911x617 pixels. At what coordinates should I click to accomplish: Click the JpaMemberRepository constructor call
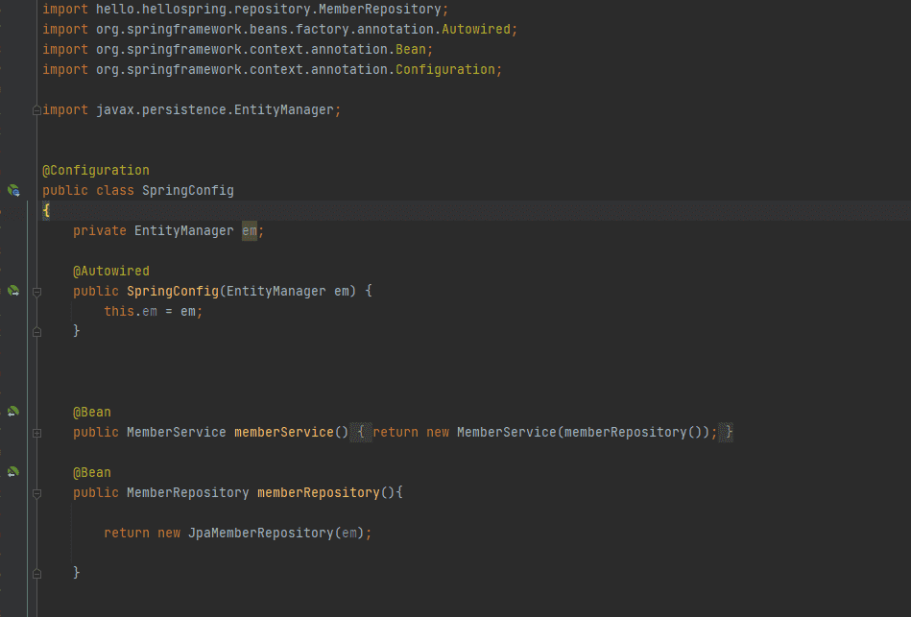tap(261, 533)
